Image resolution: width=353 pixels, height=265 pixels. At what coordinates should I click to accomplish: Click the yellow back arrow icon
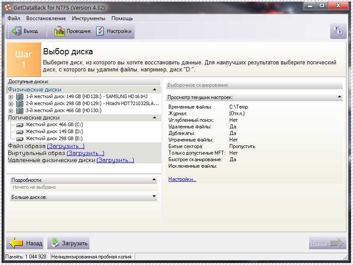click(16, 243)
